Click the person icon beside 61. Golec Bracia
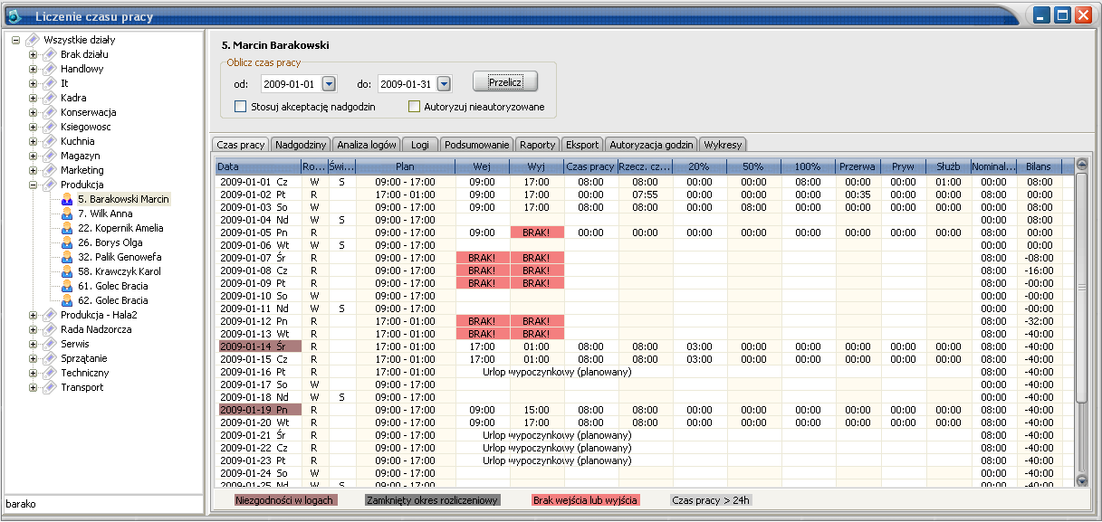The image size is (1102, 522). [x=67, y=286]
